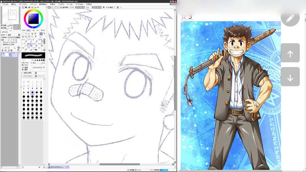Toggle selection source checkbox under clipping option
The height and width of the screenshot is (172, 306).
tap(2, 44)
